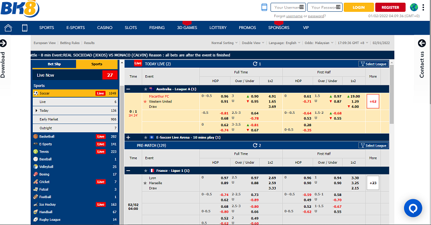Click the Download panel arrow icon
The image size is (431, 225).
[3, 43]
